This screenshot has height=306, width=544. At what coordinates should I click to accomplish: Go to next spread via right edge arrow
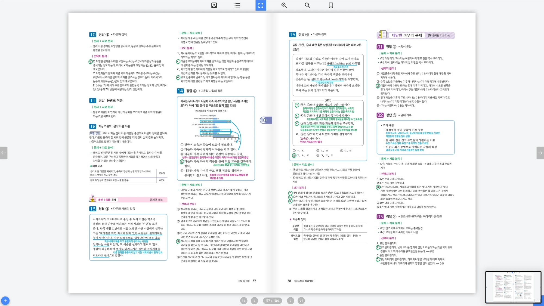click(x=540, y=153)
